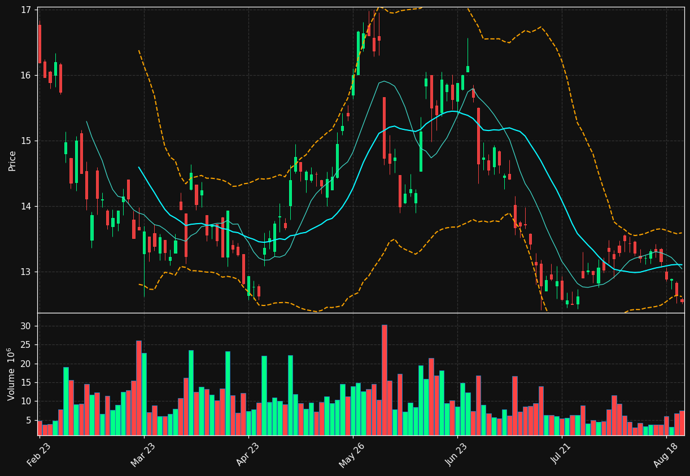Click the 25 volume axis value
This screenshot has height=476, width=690.
pyautogui.click(x=26, y=345)
